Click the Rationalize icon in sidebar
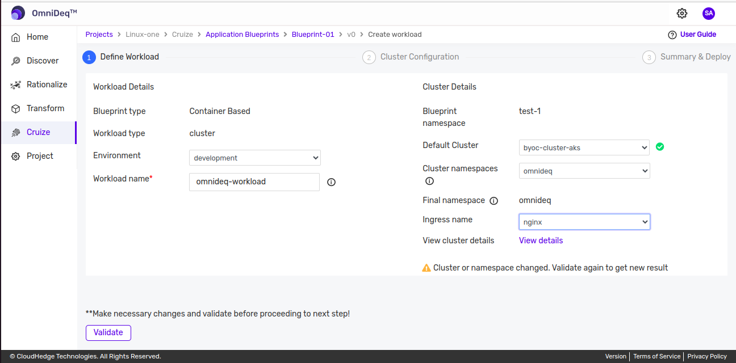The image size is (736, 363). (x=16, y=85)
